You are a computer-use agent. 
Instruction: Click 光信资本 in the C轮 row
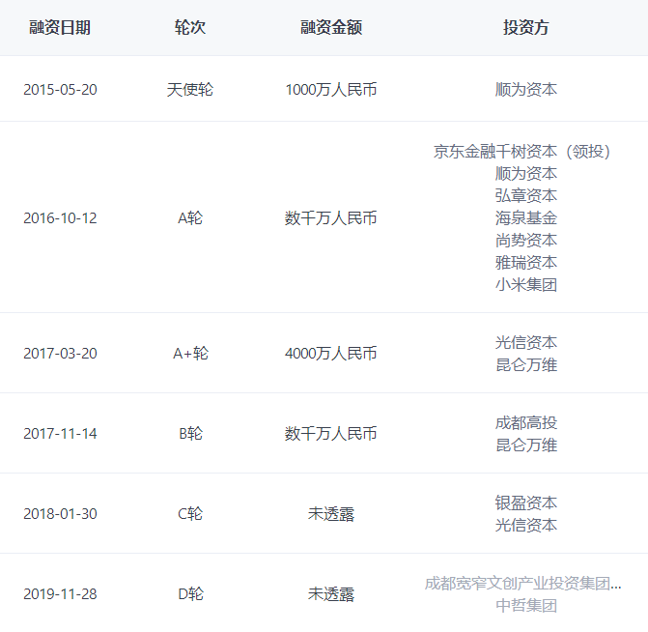tap(526, 525)
